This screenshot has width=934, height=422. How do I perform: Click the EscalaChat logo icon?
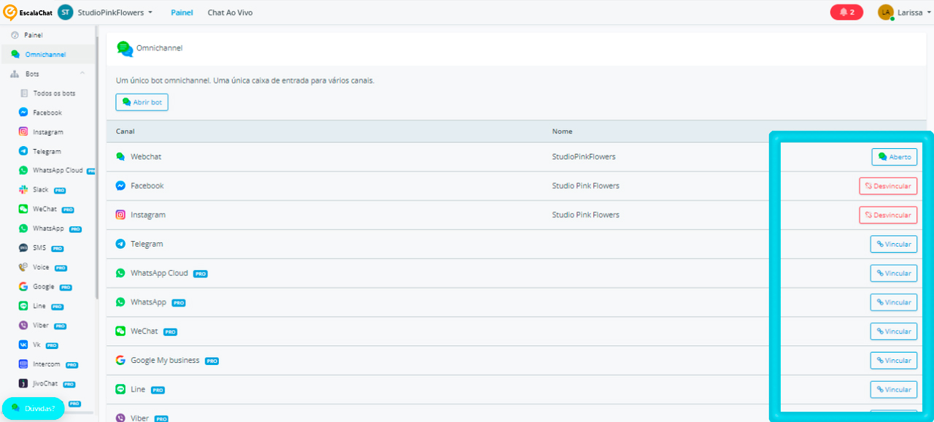(x=10, y=12)
